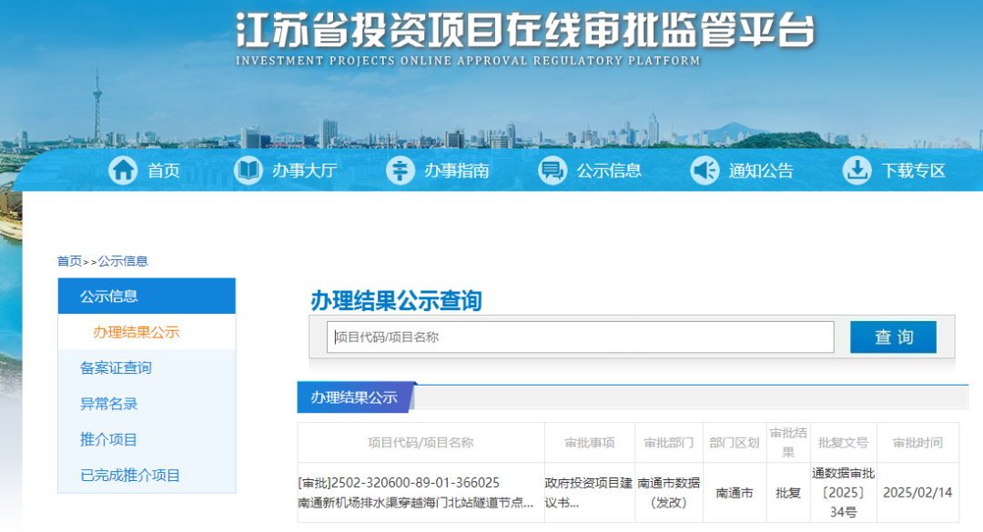Click the 批复 result cell
The image size is (983, 532).
[788, 493]
